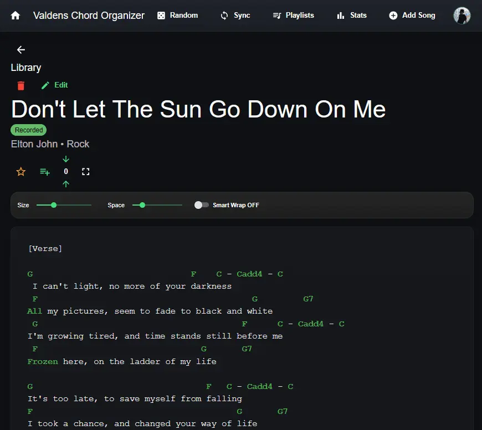482x430 pixels.
Task: Click the back arrow above Library
Action: pyautogui.click(x=21, y=49)
